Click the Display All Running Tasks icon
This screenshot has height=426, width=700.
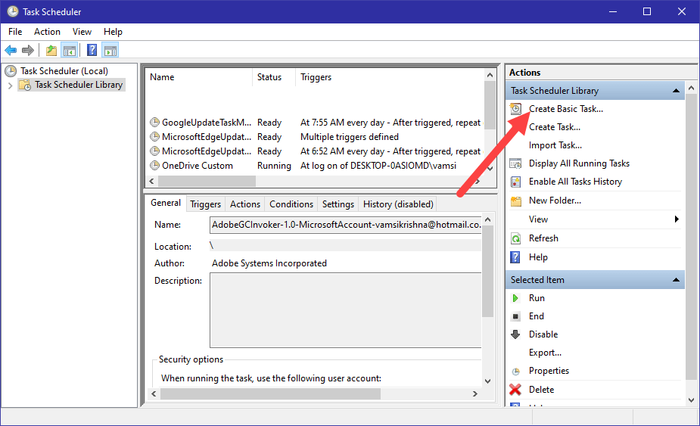click(x=515, y=163)
